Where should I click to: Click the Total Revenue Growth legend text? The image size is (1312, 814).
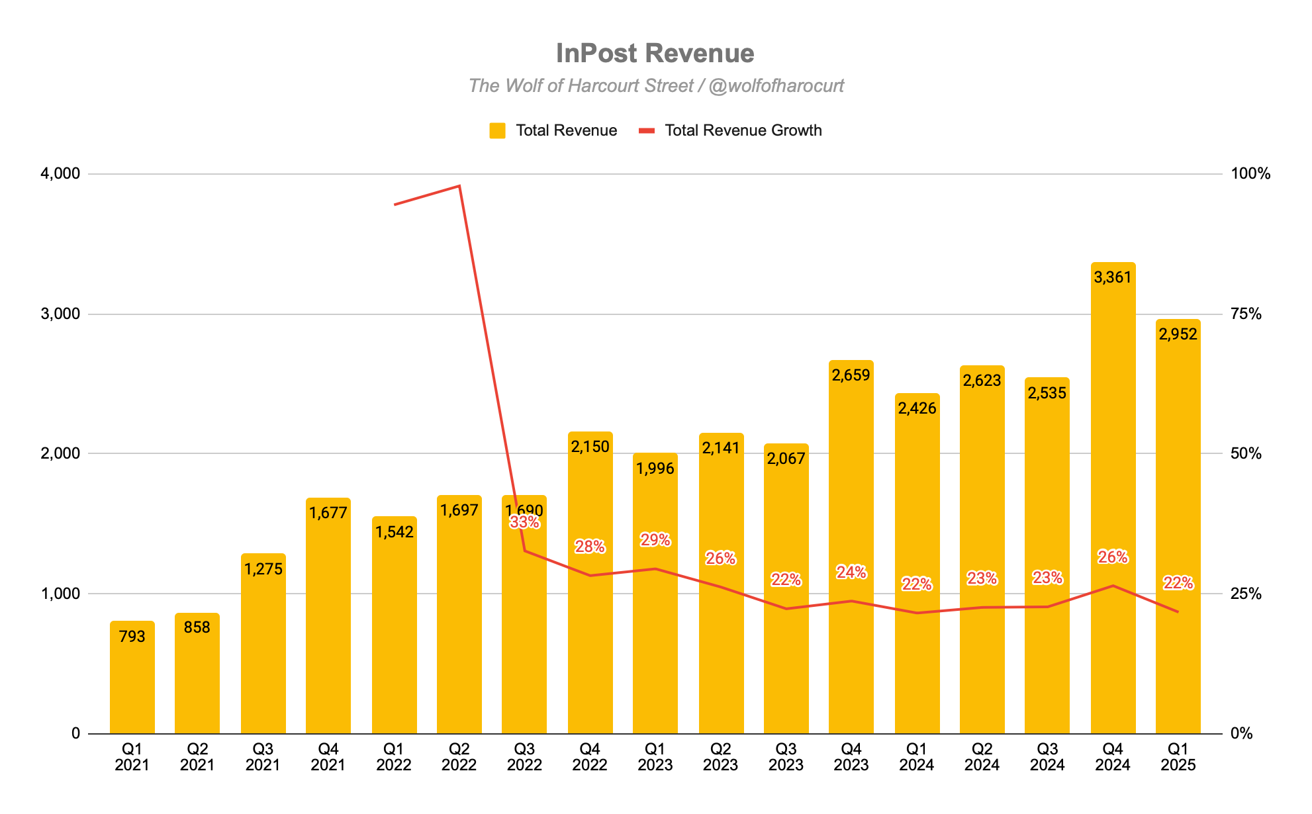coord(743,130)
